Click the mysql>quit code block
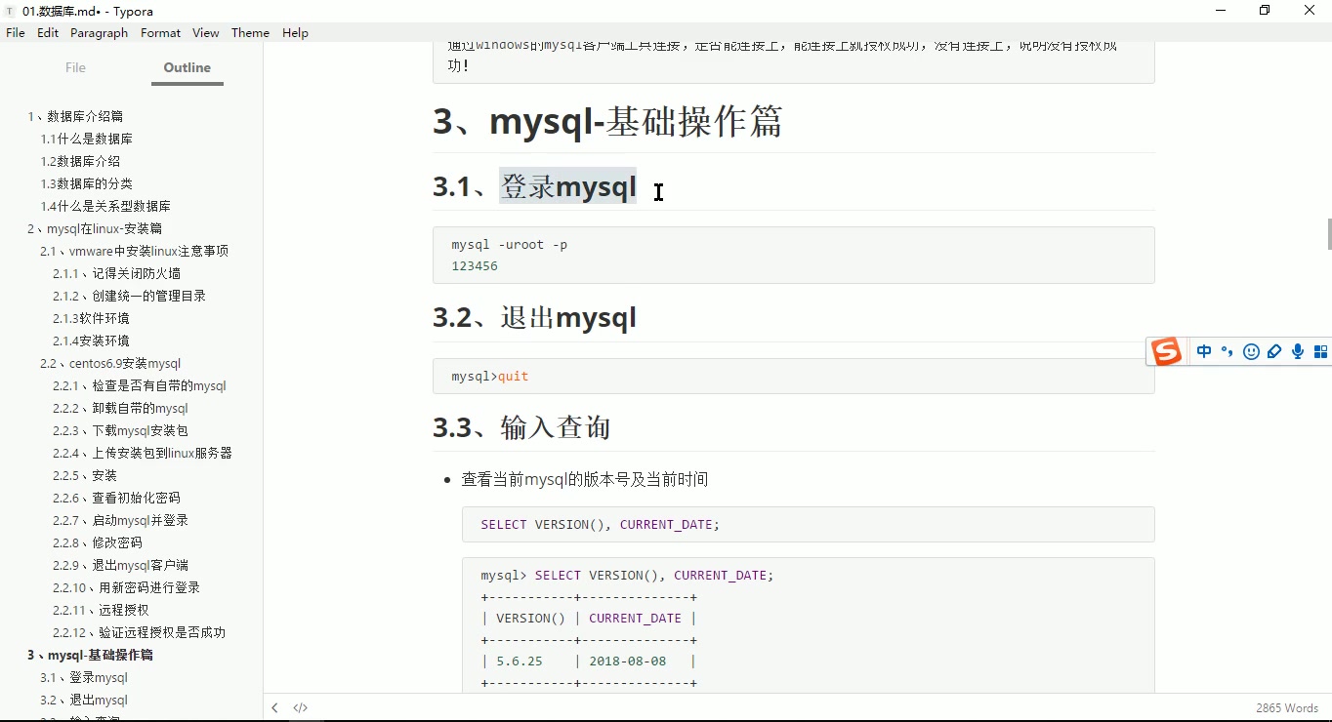 click(793, 376)
